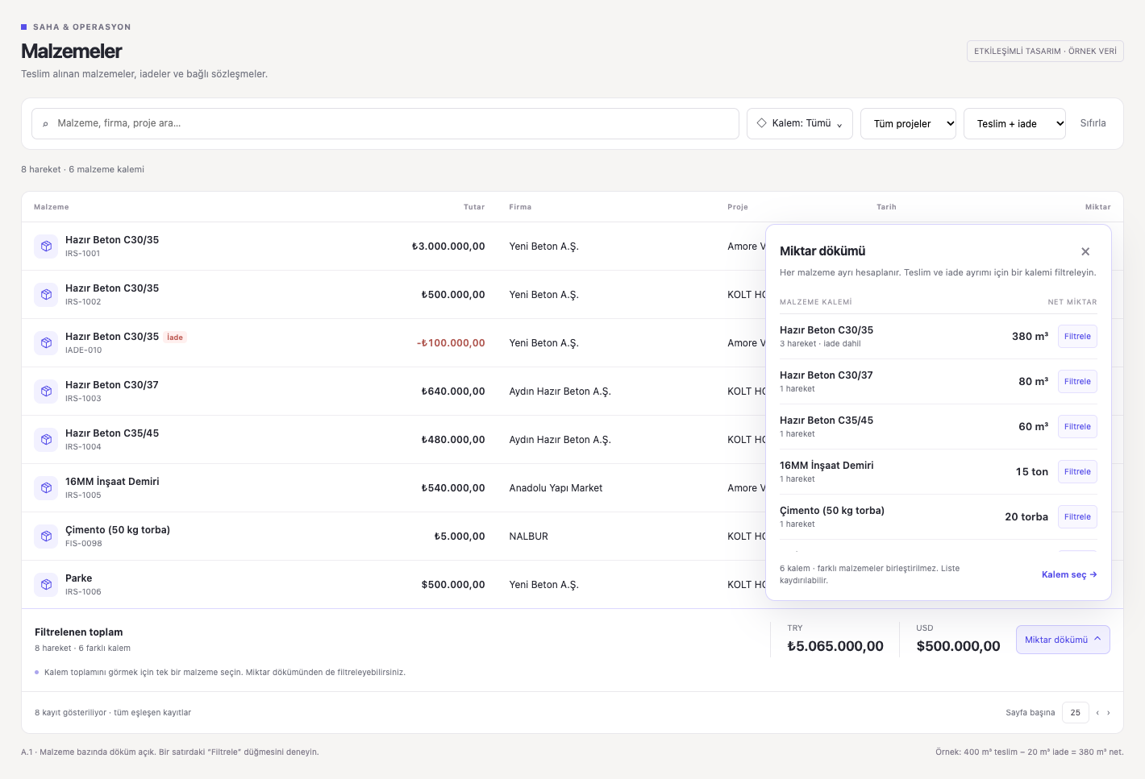Click the search magnifier icon
1145x779 pixels.
click(45, 124)
